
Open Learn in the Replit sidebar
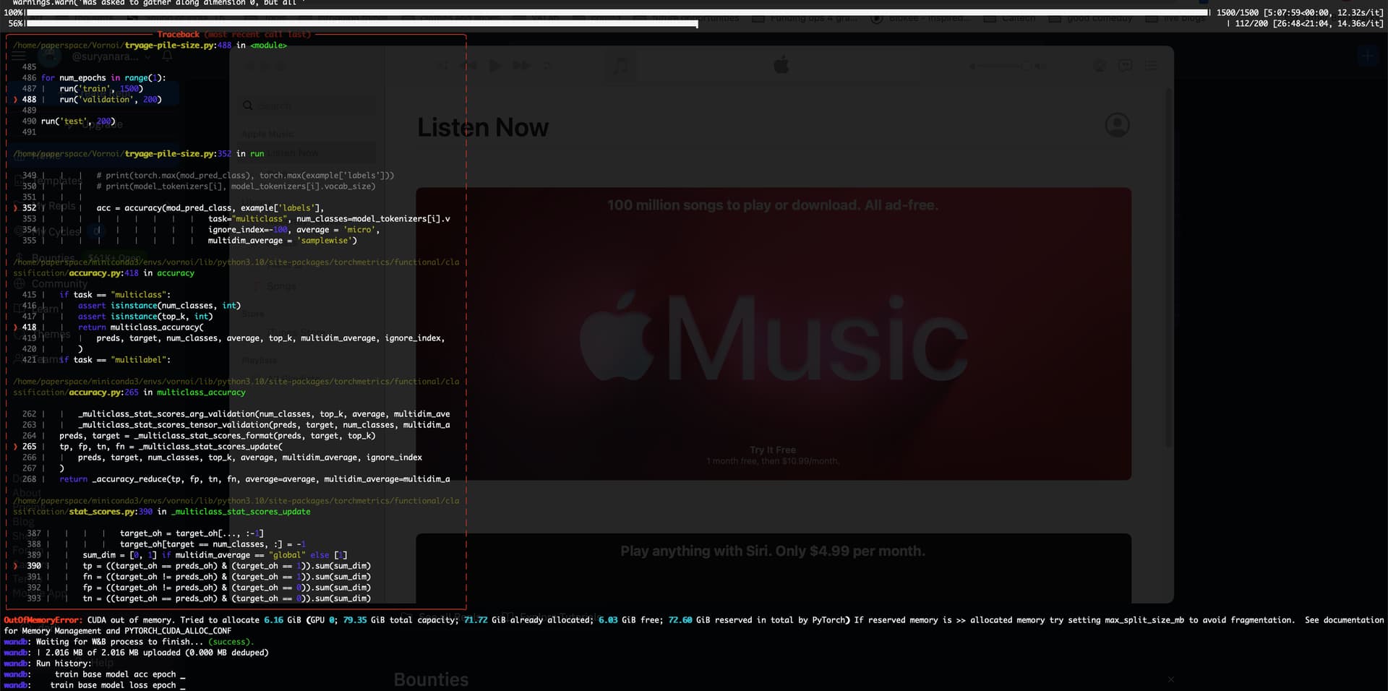pyautogui.click(x=38, y=309)
